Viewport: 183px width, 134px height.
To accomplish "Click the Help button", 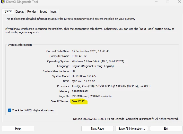I will pos(18,129).
